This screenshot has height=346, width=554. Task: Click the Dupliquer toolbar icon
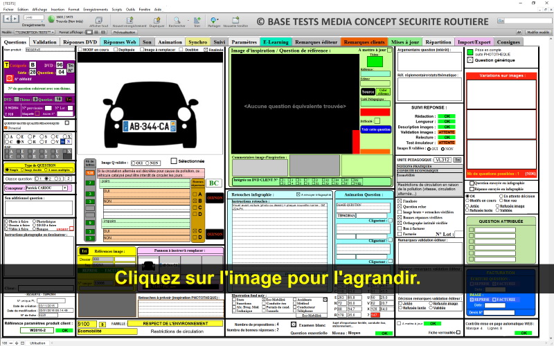[157, 20]
